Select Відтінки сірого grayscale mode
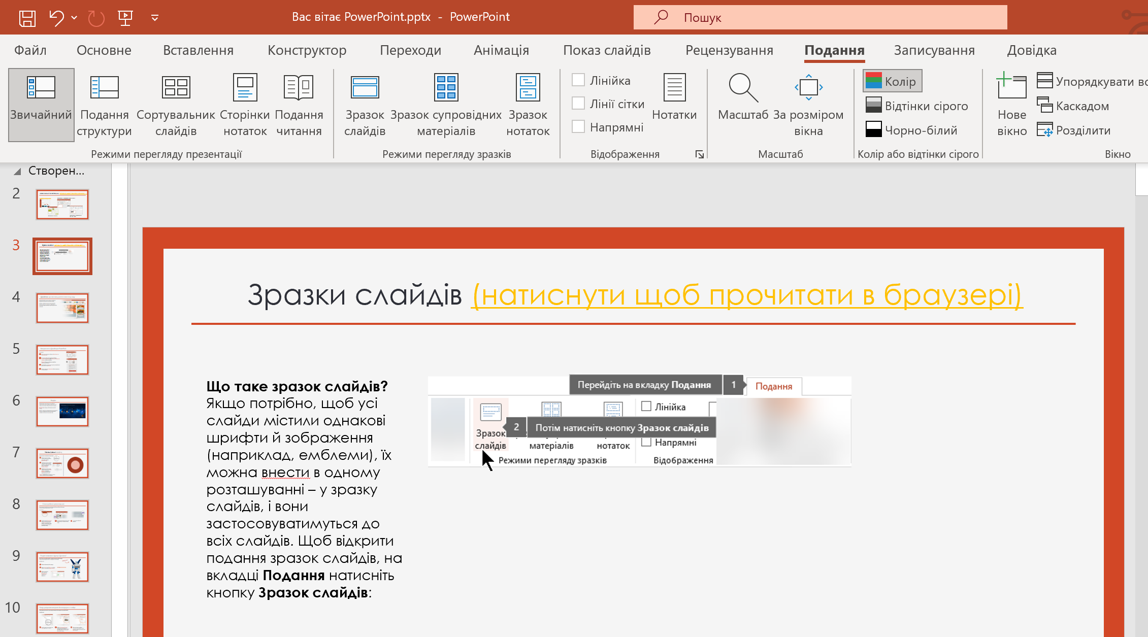 pos(917,106)
